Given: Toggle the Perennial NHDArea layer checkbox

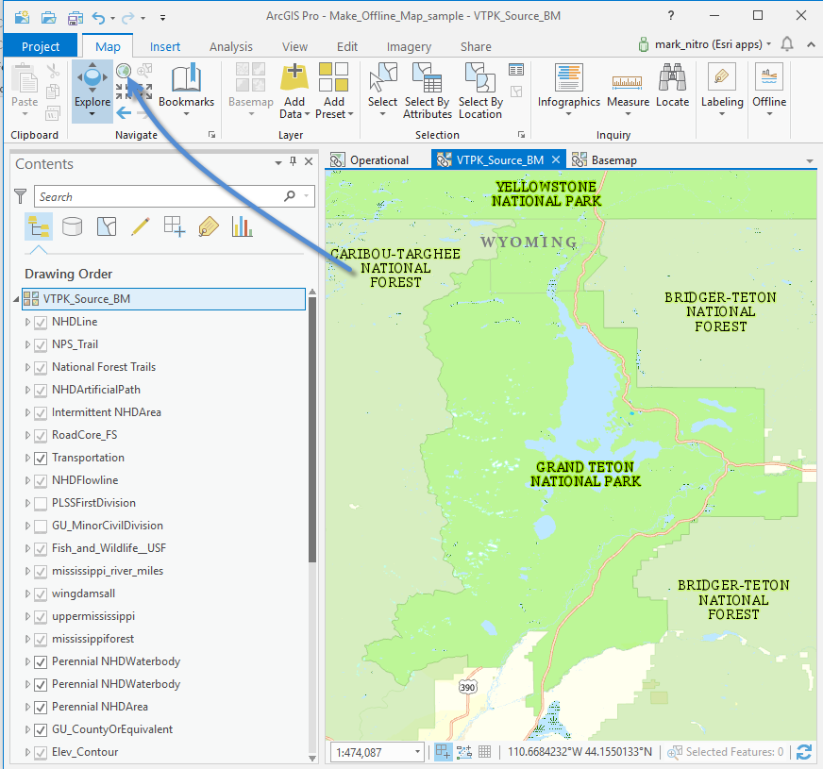Looking at the screenshot, I should click(x=41, y=707).
